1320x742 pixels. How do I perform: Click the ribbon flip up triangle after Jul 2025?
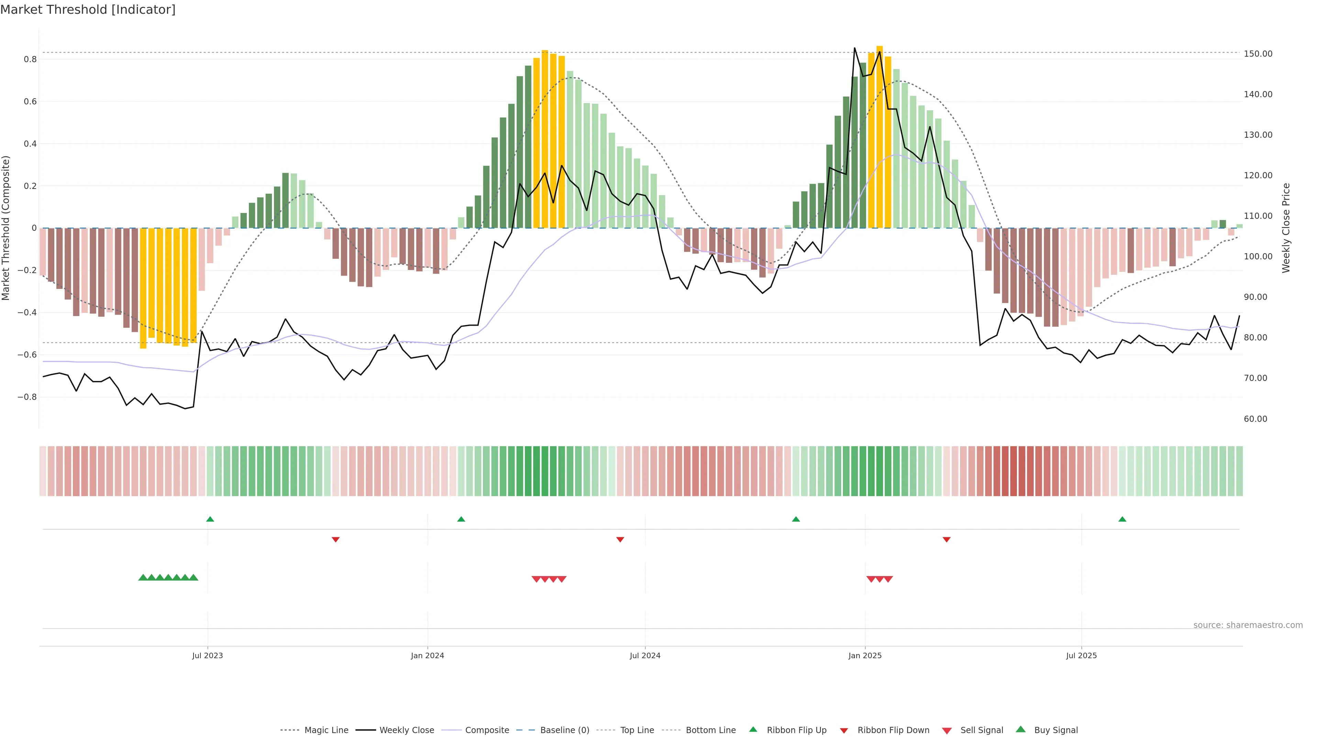pos(1122,519)
